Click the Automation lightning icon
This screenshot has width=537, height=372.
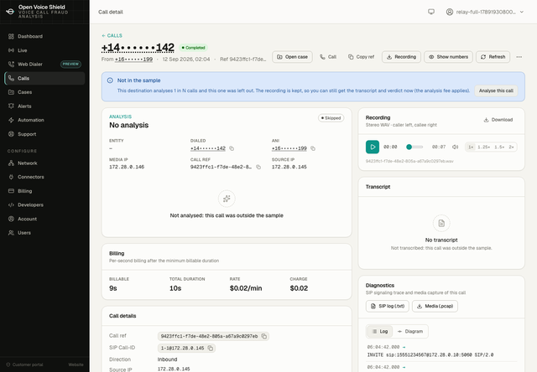11,120
